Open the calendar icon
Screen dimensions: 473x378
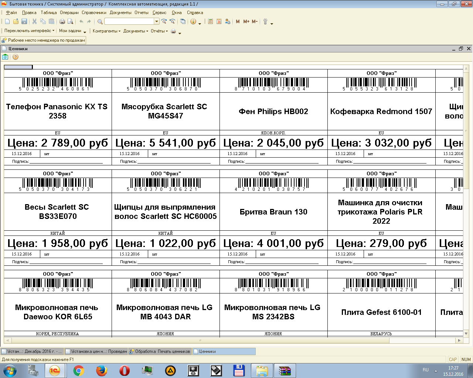219,22
